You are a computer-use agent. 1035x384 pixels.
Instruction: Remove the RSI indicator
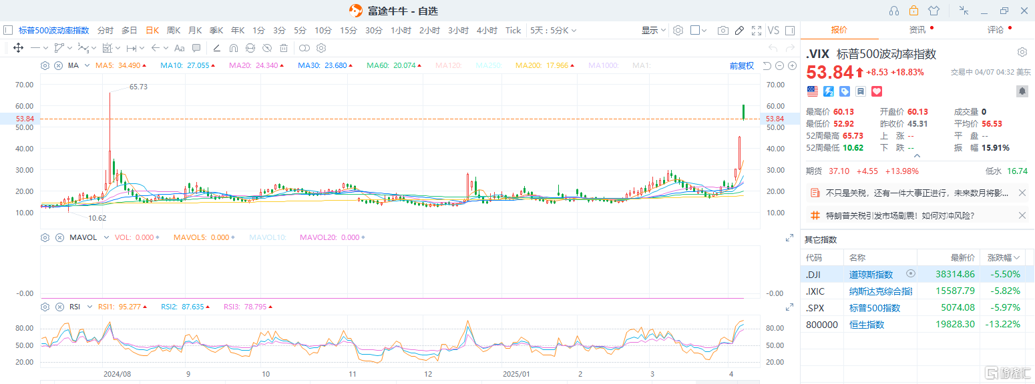click(x=58, y=307)
